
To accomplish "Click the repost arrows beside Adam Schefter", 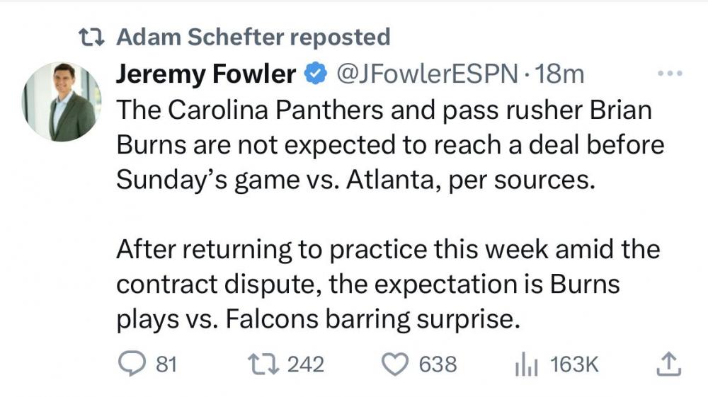I will [93, 37].
